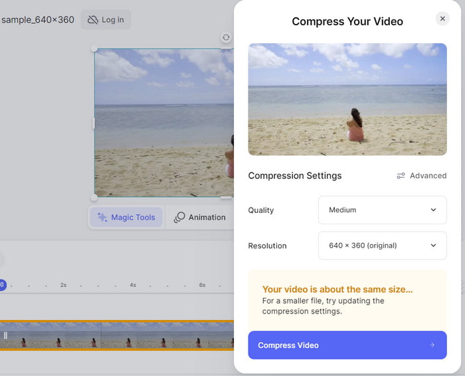The width and height of the screenshot is (465, 376).
Task: Click the Magic Tools sparkle icon
Action: click(102, 218)
